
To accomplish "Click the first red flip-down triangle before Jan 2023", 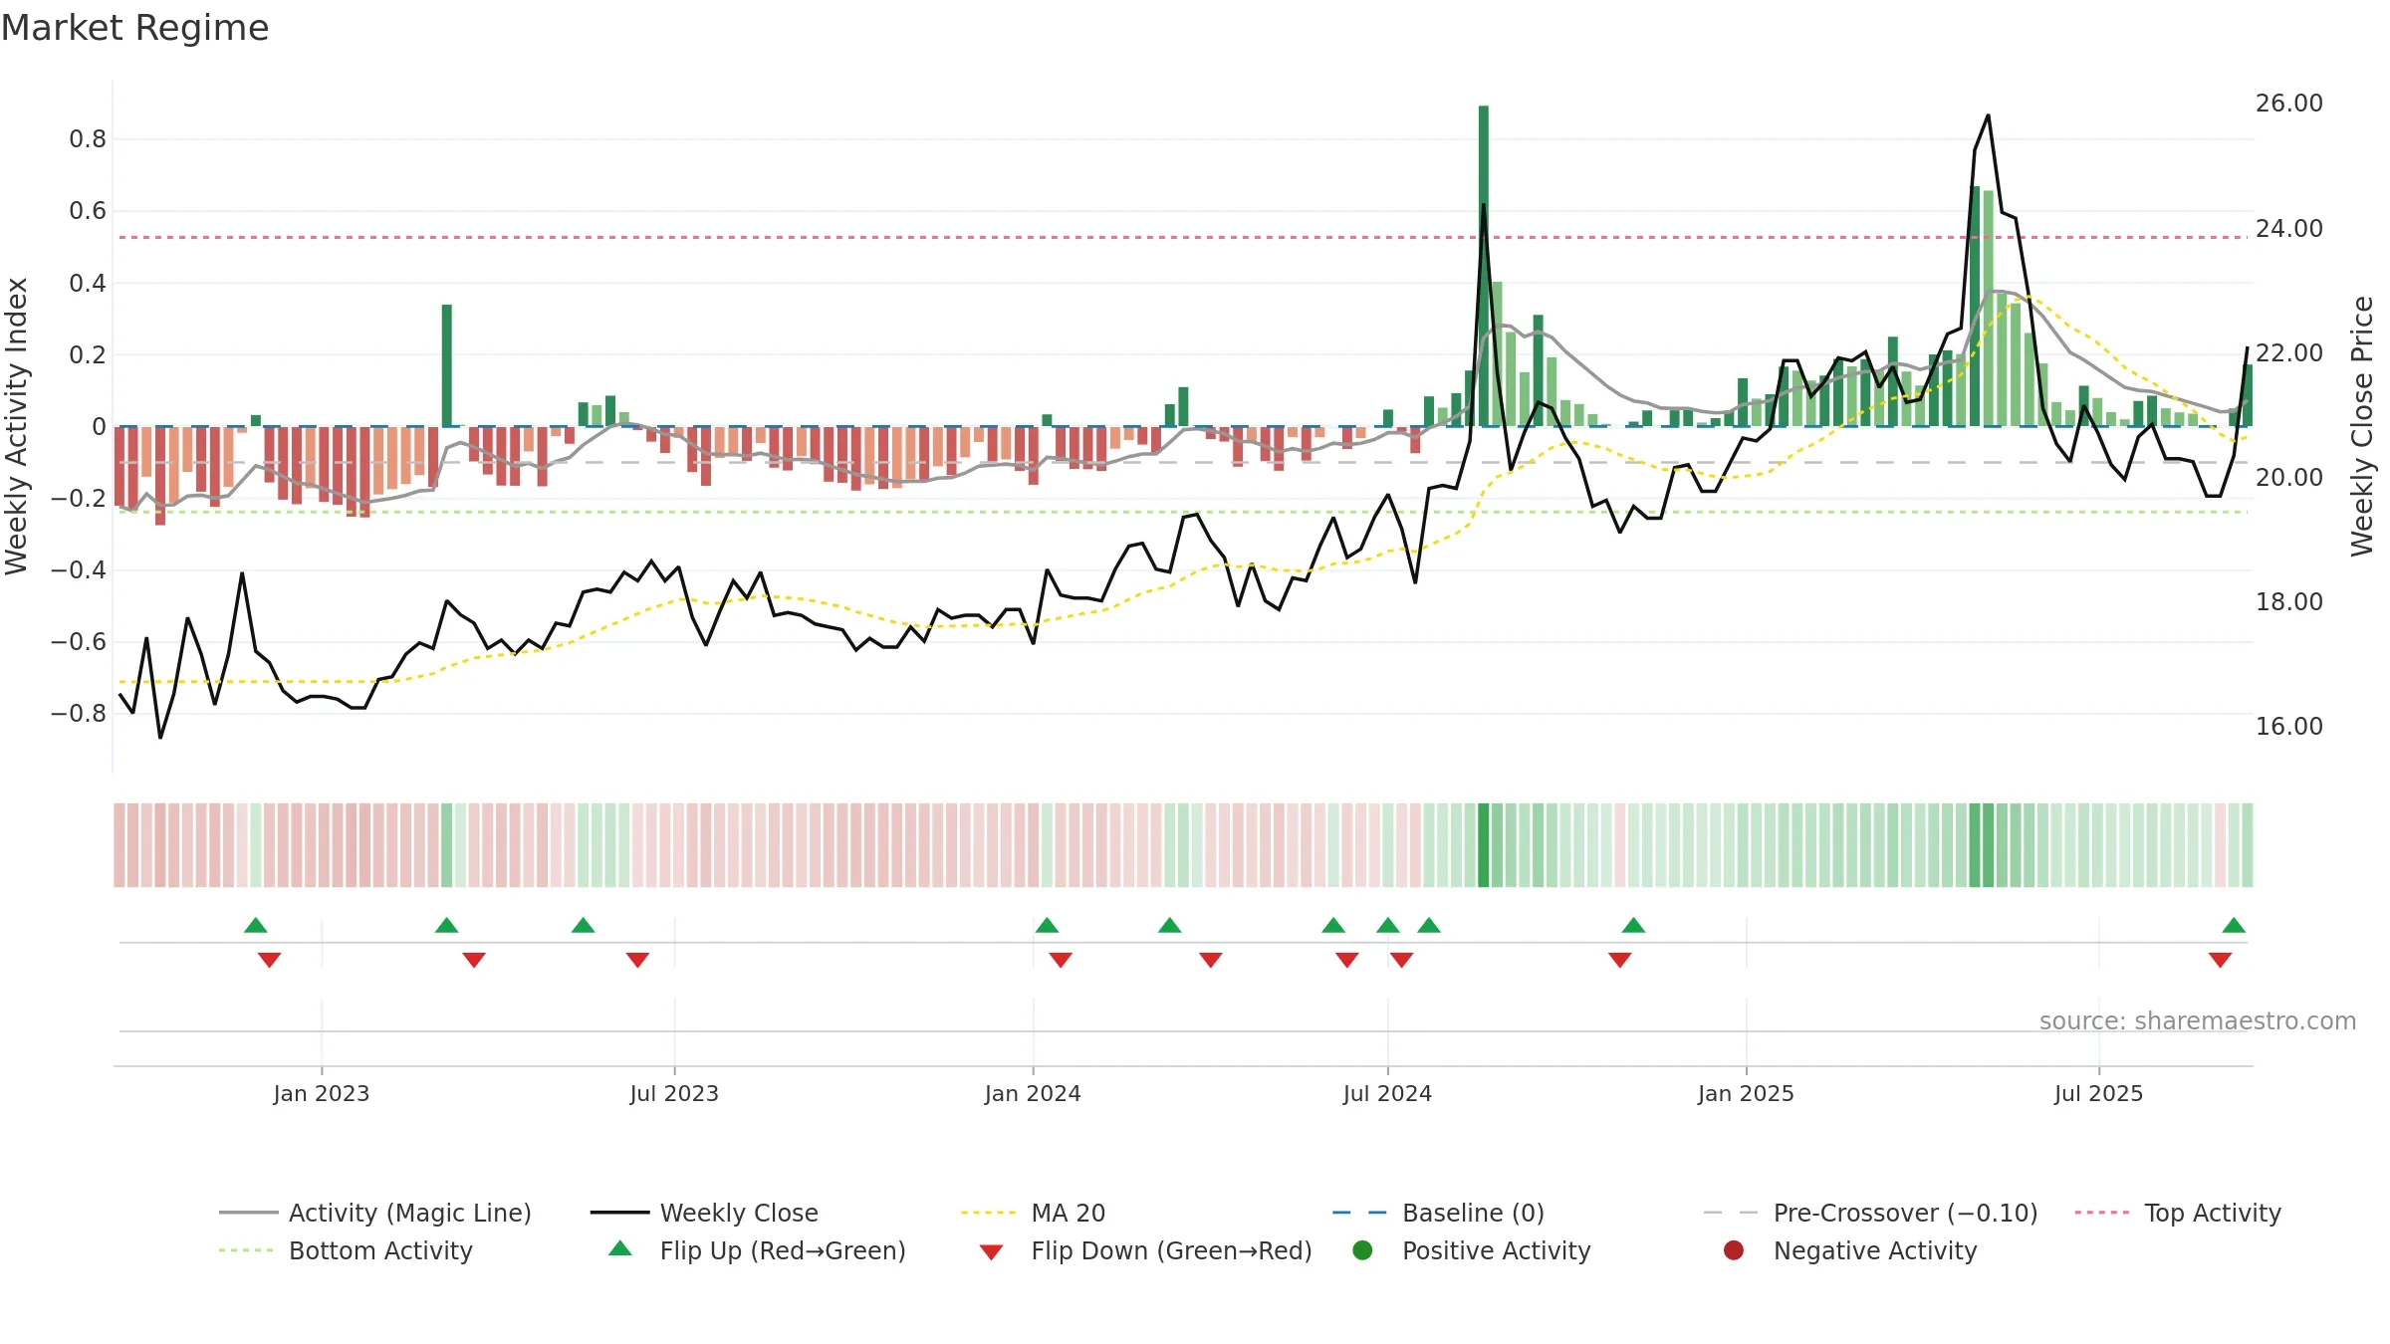I will tap(269, 960).
